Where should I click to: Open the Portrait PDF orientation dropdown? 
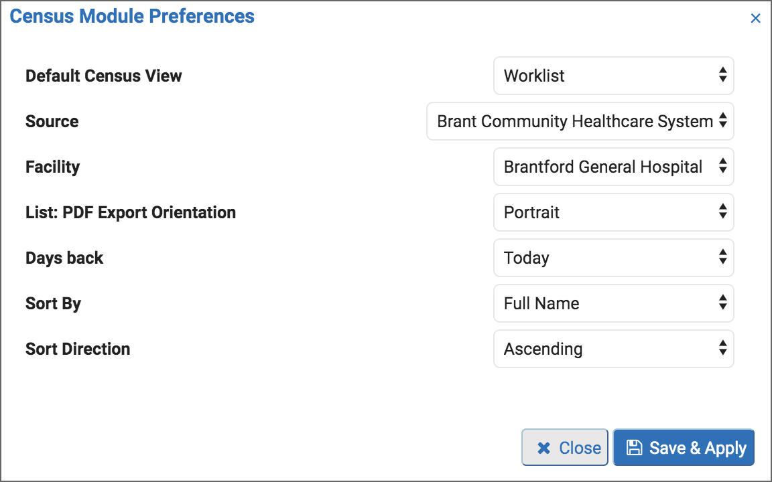coord(613,212)
